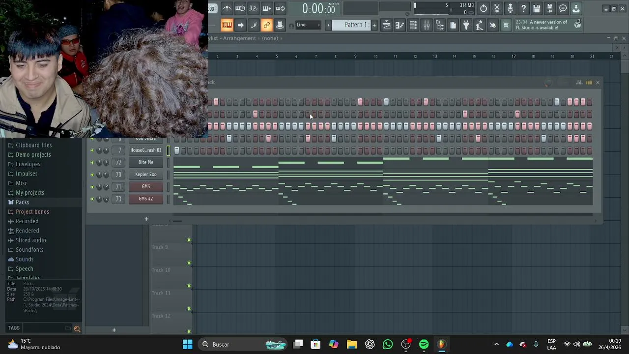Open the content download icon

pyautogui.click(x=576, y=8)
